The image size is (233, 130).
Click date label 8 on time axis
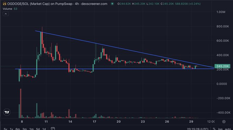[x=22, y=122]
